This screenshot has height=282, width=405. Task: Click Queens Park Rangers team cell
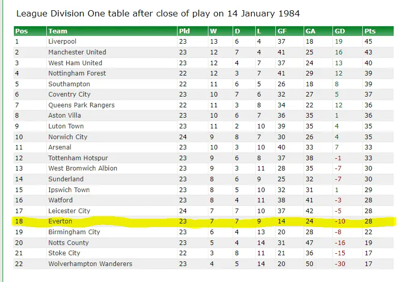[x=81, y=105]
